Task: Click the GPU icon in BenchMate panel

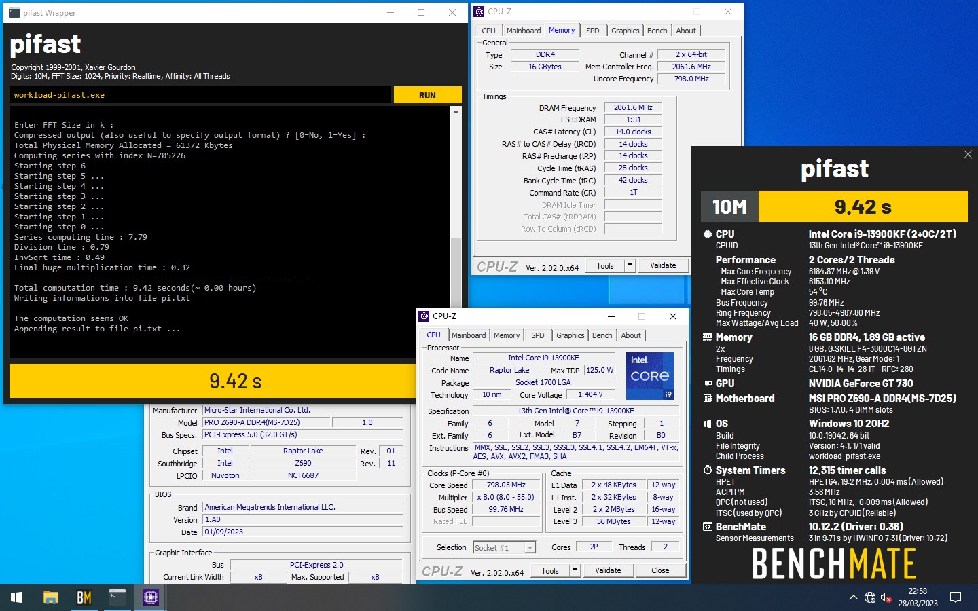Action: 708,384
